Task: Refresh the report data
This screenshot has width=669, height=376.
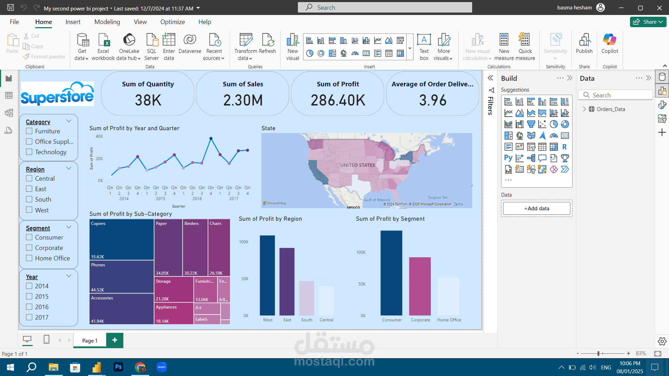Action: click(267, 44)
